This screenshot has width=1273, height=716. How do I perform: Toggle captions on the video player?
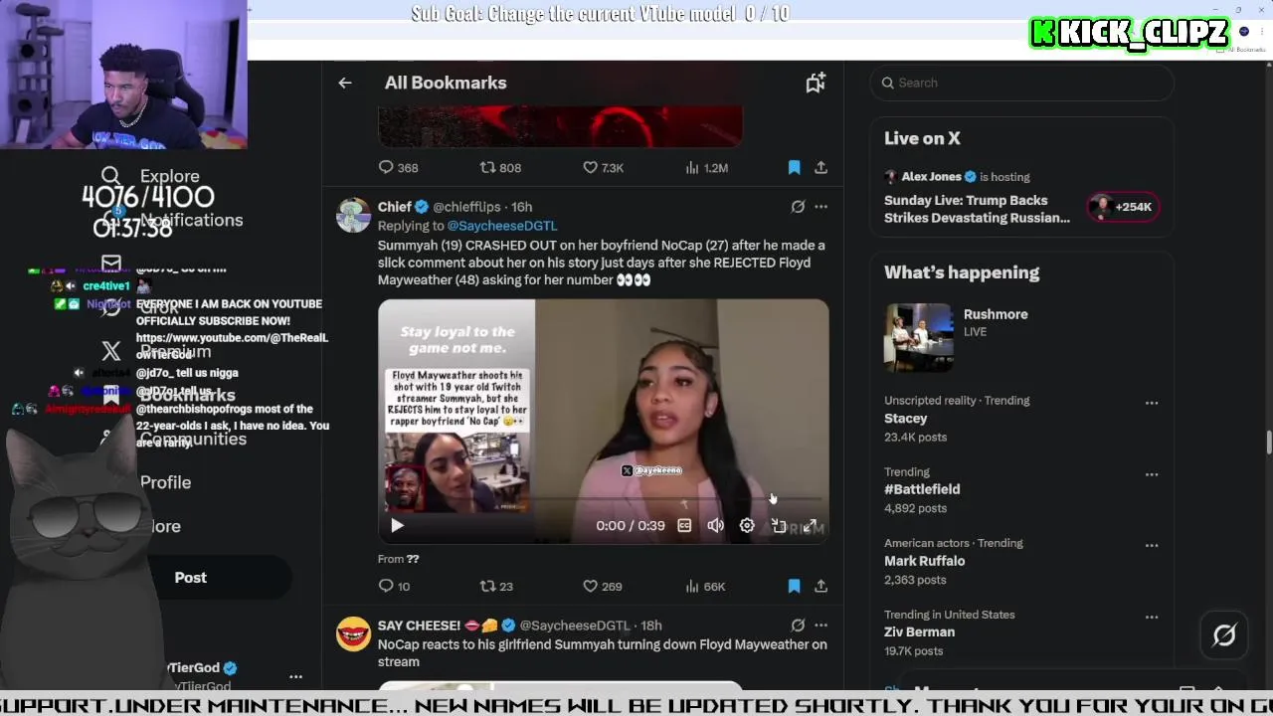click(x=684, y=525)
